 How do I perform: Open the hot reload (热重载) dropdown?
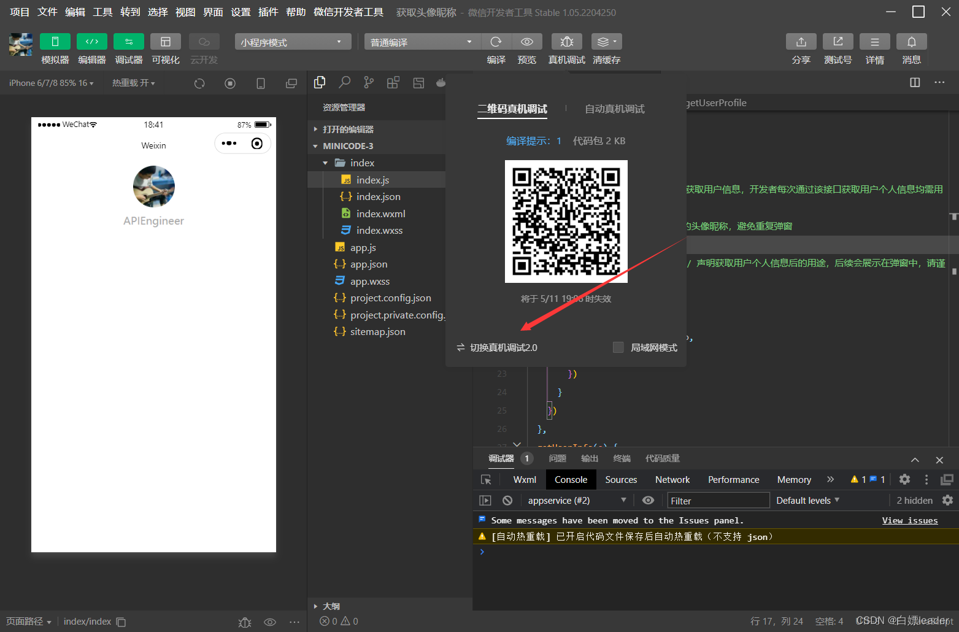tap(133, 83)
